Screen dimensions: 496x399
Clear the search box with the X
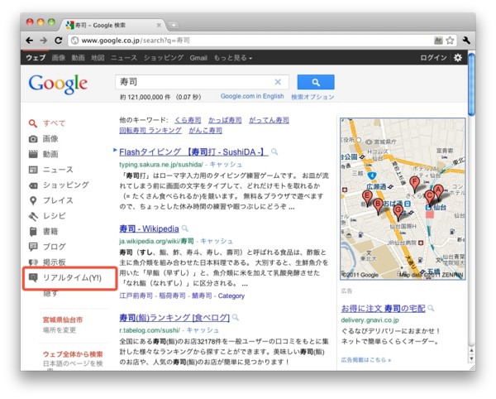278,82
